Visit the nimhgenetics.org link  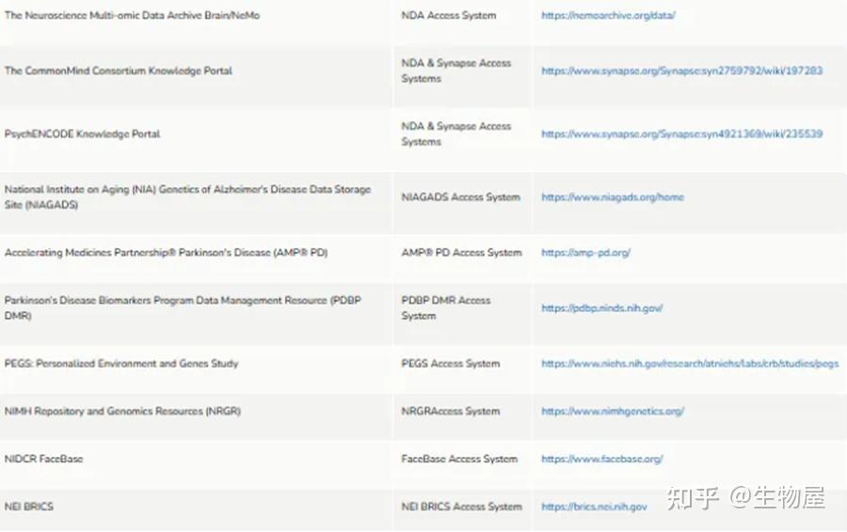[613, 411]
